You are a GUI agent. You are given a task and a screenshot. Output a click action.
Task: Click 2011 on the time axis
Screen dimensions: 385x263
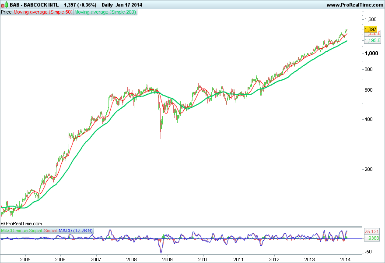click(x=238, y=259)
